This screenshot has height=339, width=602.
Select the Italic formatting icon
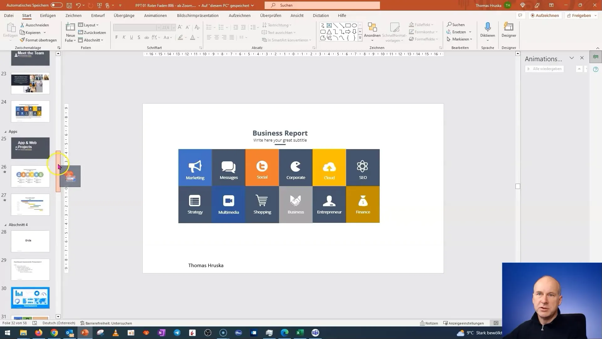pyautogui.click(x=124, y=37)
